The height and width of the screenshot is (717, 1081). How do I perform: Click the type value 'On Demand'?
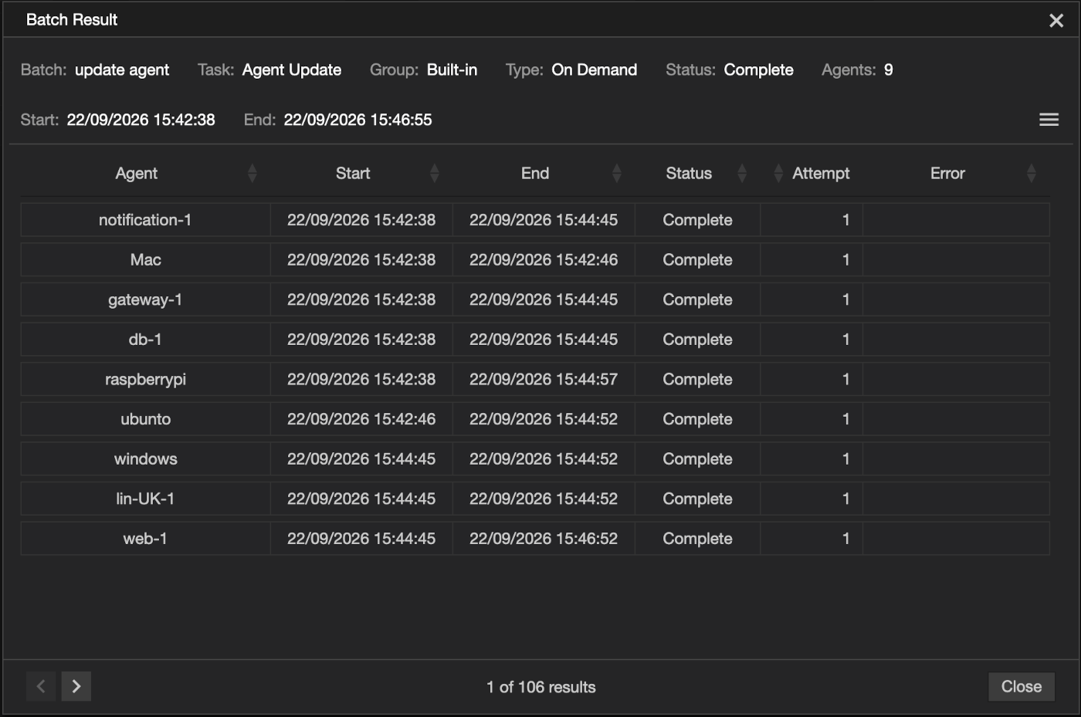click(595, 70)
